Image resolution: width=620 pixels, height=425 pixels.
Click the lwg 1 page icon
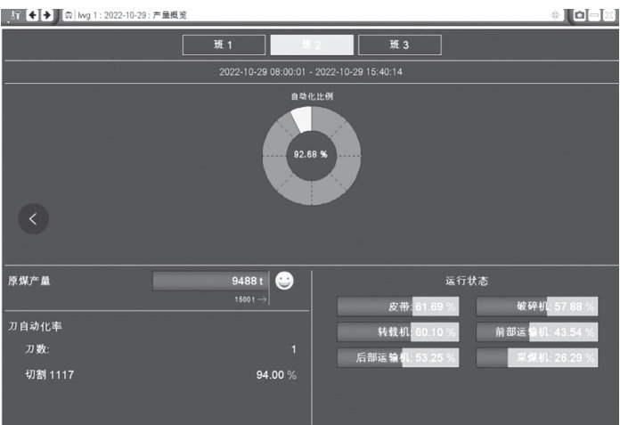68,14
